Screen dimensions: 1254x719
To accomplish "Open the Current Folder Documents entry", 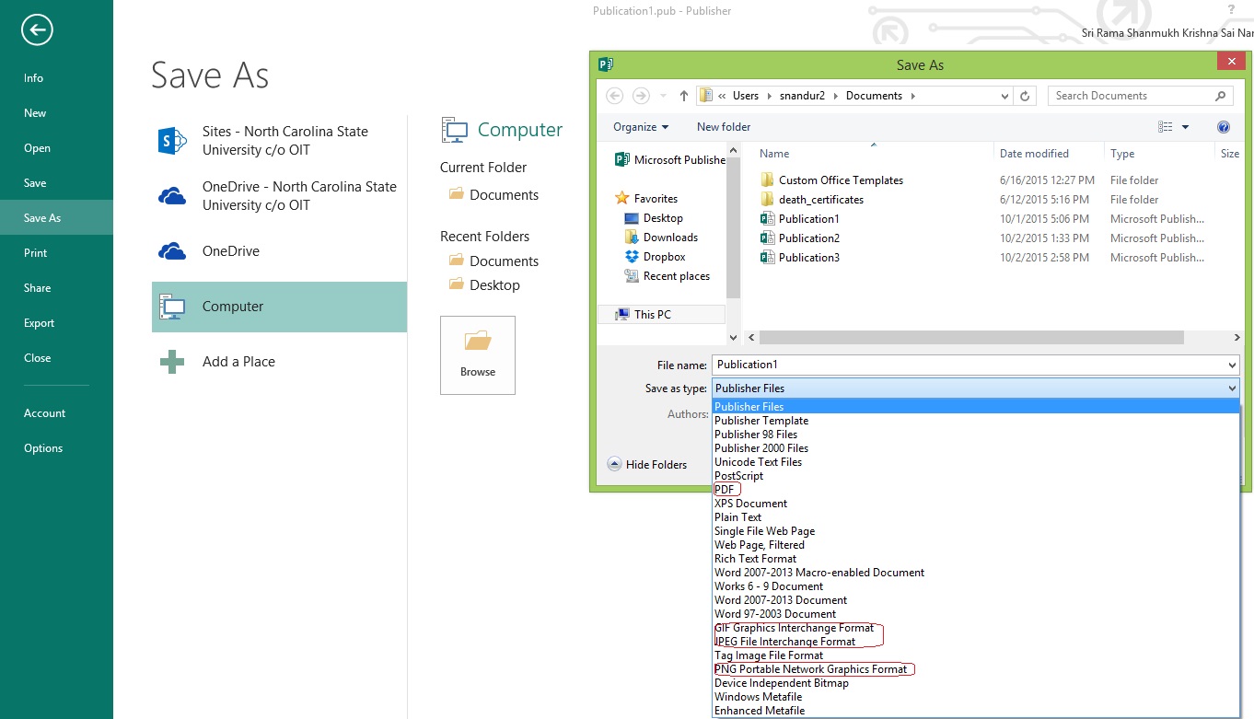I will (x=493, y=195).
